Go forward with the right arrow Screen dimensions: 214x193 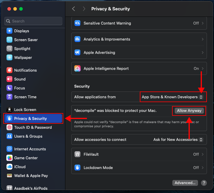tap(84, 9)
